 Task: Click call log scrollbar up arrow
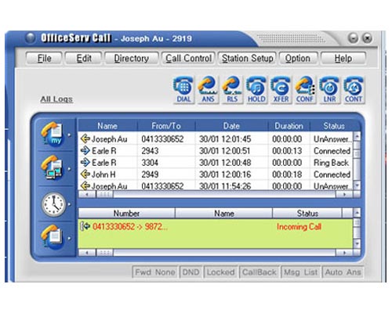point(357,136)
